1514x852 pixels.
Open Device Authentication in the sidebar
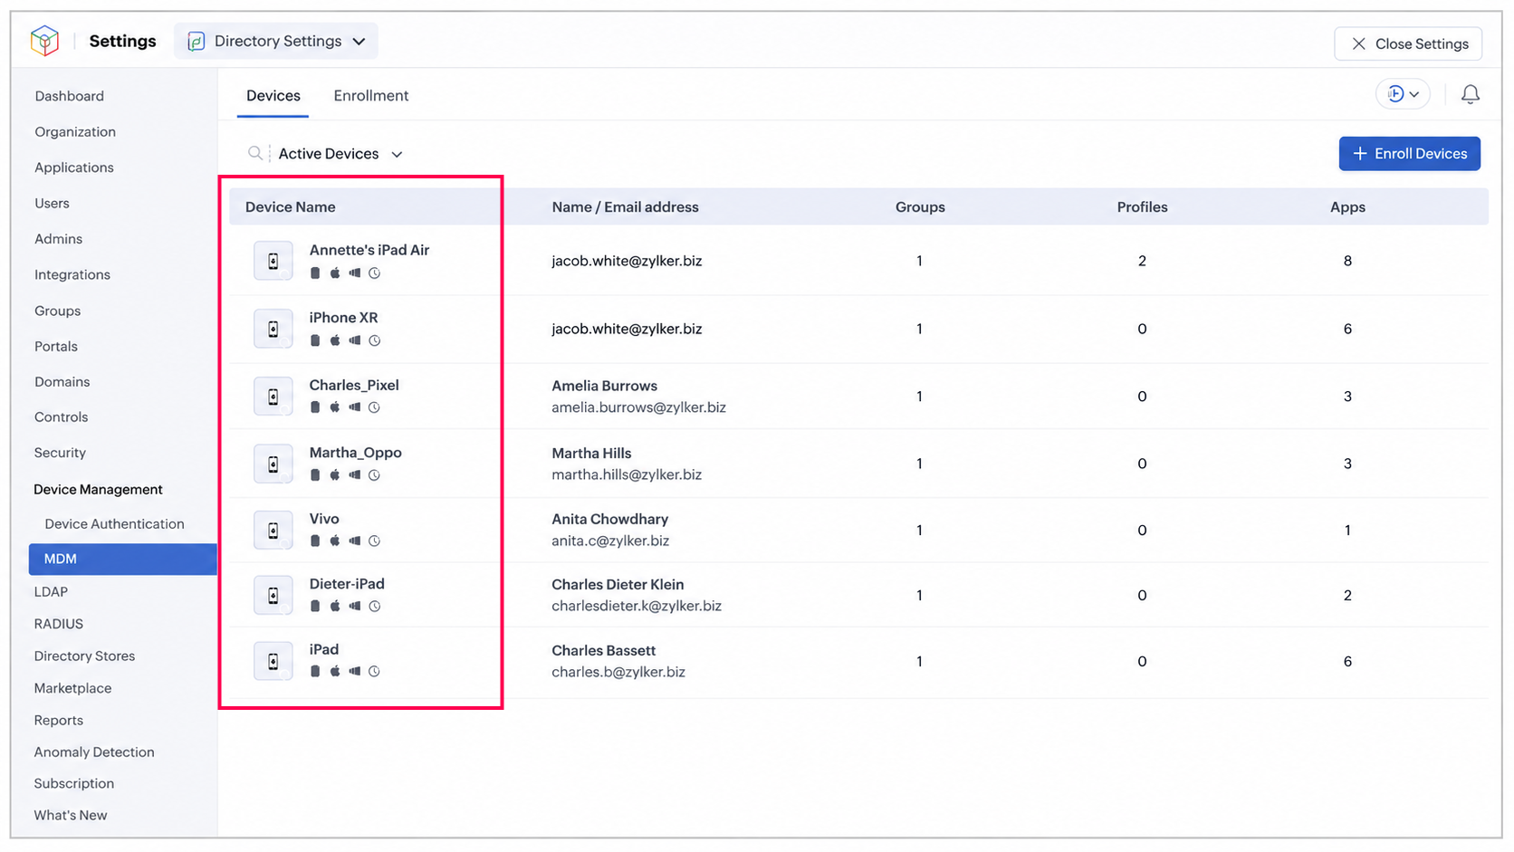114,523
